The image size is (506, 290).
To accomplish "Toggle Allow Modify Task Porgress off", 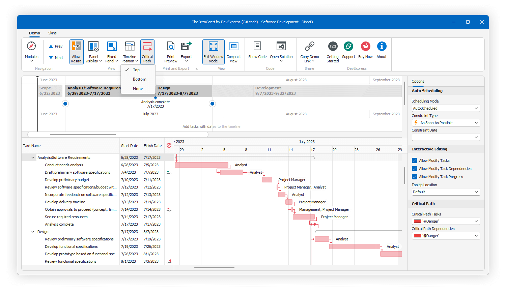I will pos(415,176).
